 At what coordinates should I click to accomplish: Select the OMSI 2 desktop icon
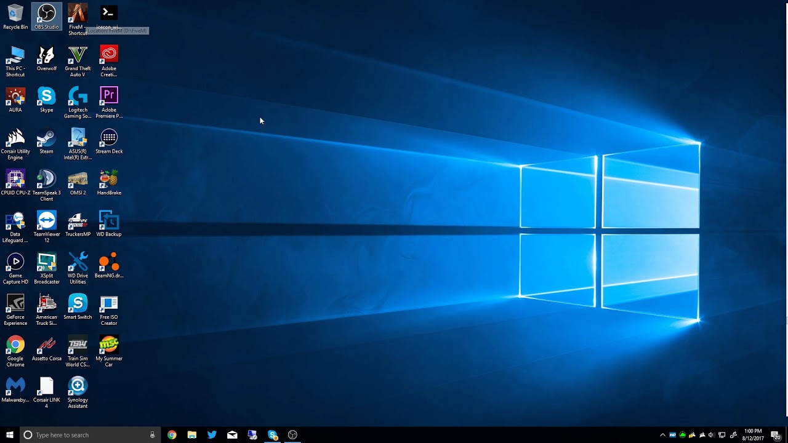[x=78, y=182]
